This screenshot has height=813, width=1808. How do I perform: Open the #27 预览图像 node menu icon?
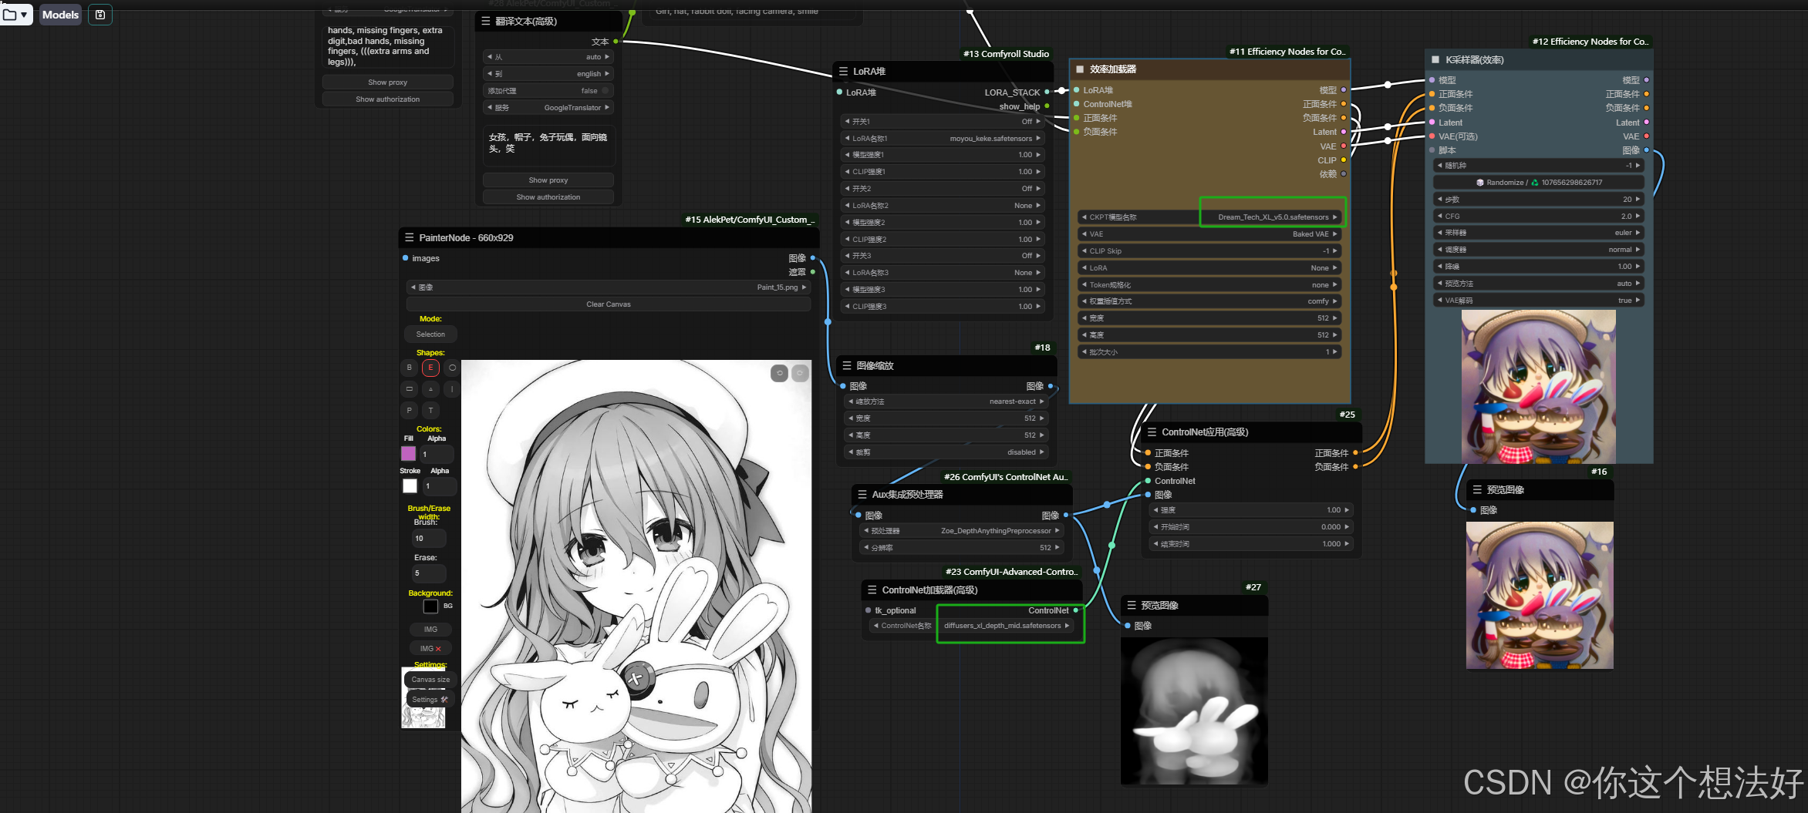[x=1132, y=605]
